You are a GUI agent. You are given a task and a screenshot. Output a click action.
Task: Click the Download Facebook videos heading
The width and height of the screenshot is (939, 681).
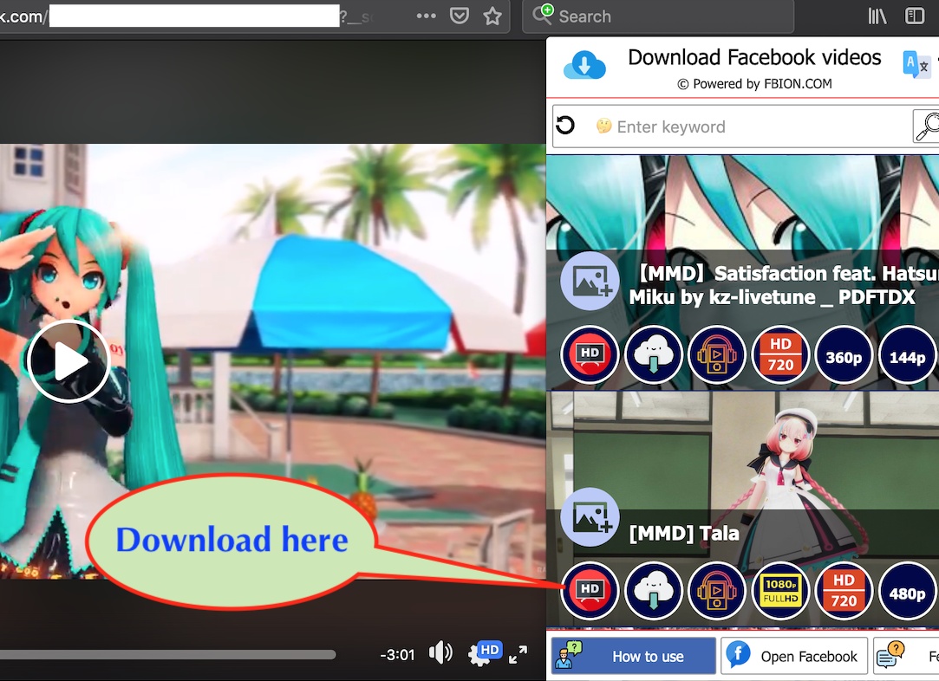click(x=754, y=57)
